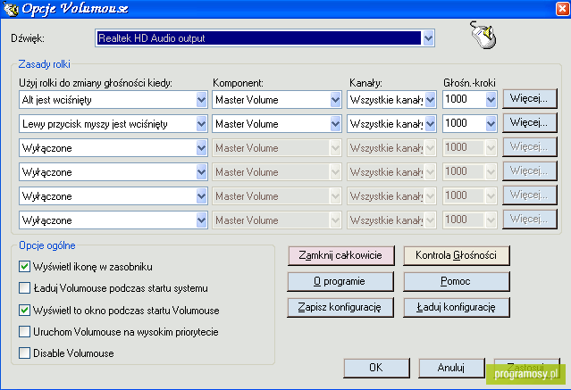
Task: Close the Opcje Volumouse window
Action: click(x=563, y=9)
